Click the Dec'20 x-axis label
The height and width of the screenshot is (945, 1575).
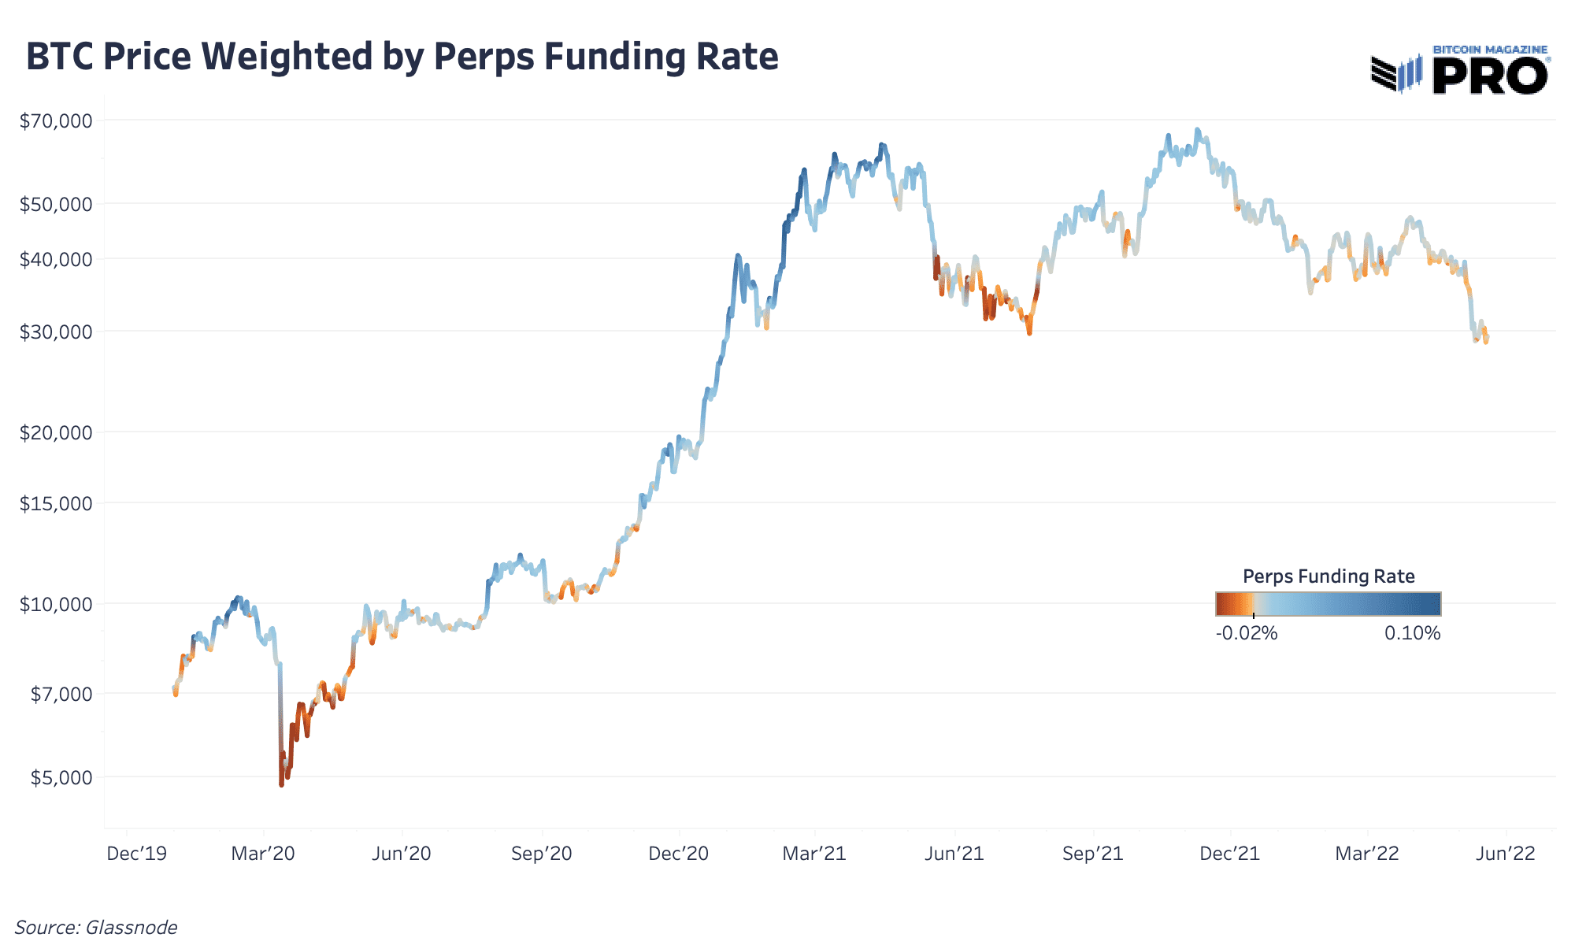click(x=679, y=854)
